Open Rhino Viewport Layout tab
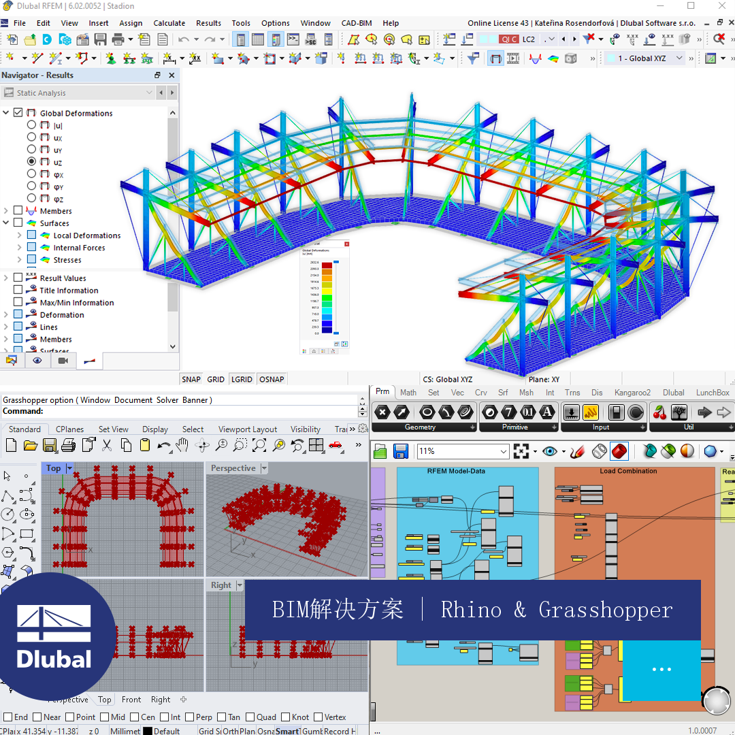Image resolution: width=735 pixels, height=735 pixels. 248,429
